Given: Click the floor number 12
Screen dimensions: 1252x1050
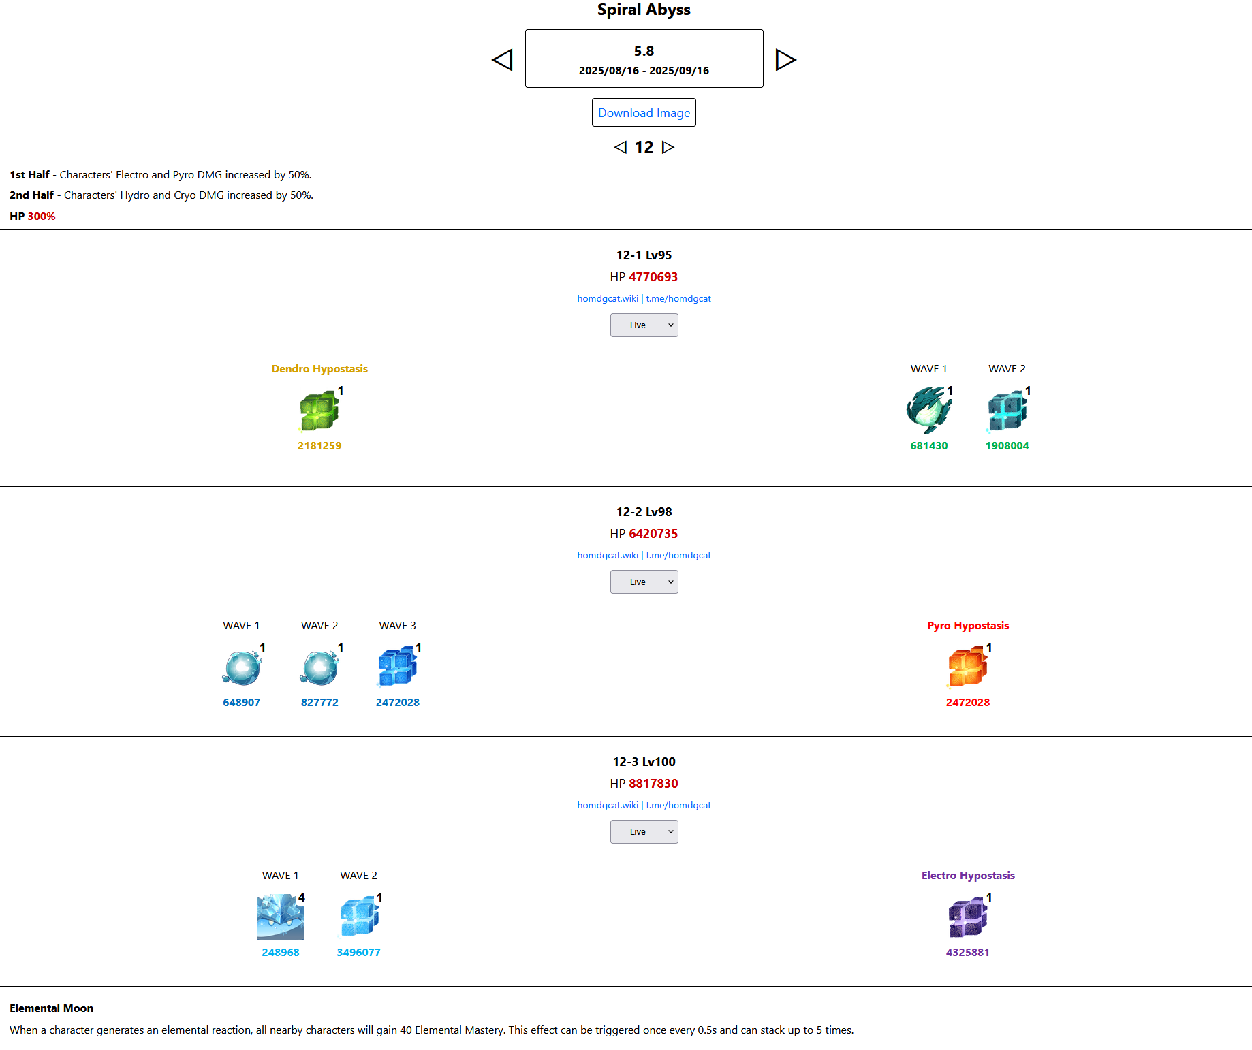Looking at the screenshot, I should 644,147.
